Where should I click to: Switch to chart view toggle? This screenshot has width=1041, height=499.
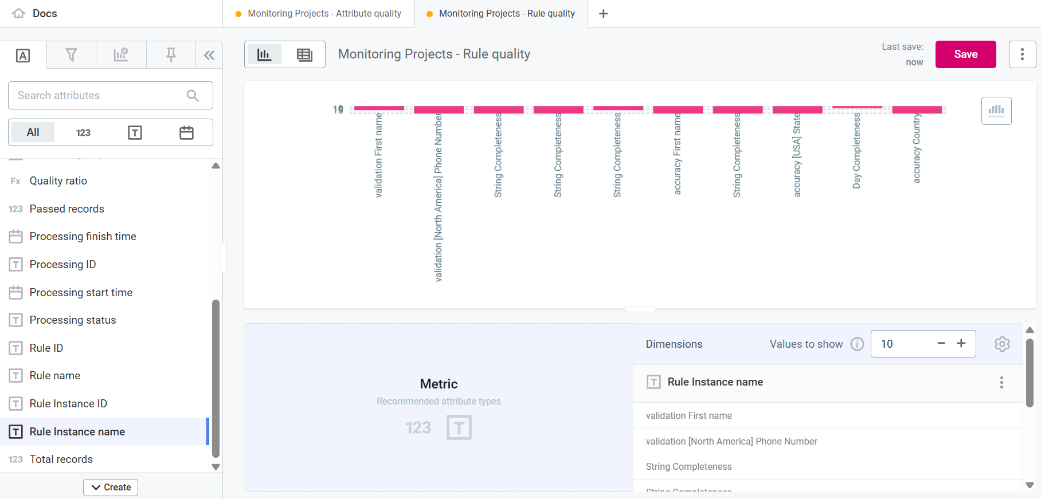[x=264, y=54]
